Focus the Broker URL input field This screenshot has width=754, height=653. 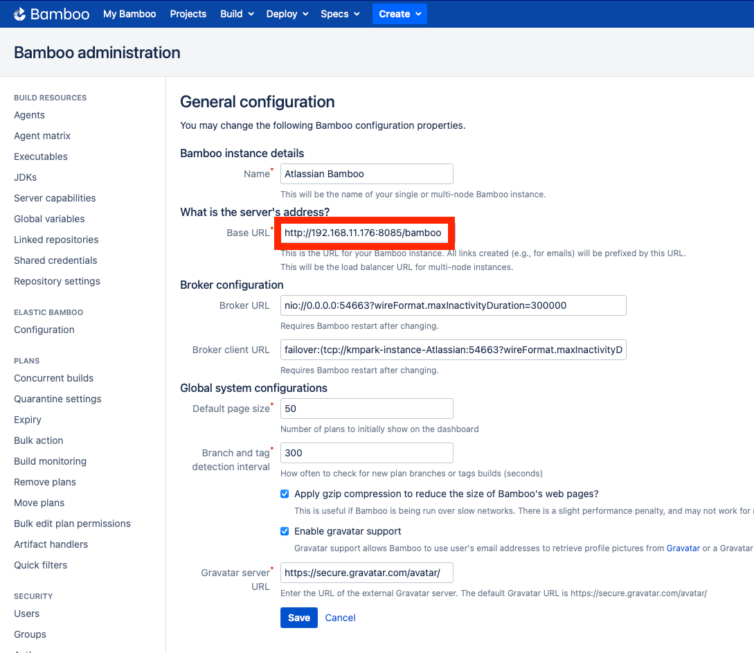point(453,305)
